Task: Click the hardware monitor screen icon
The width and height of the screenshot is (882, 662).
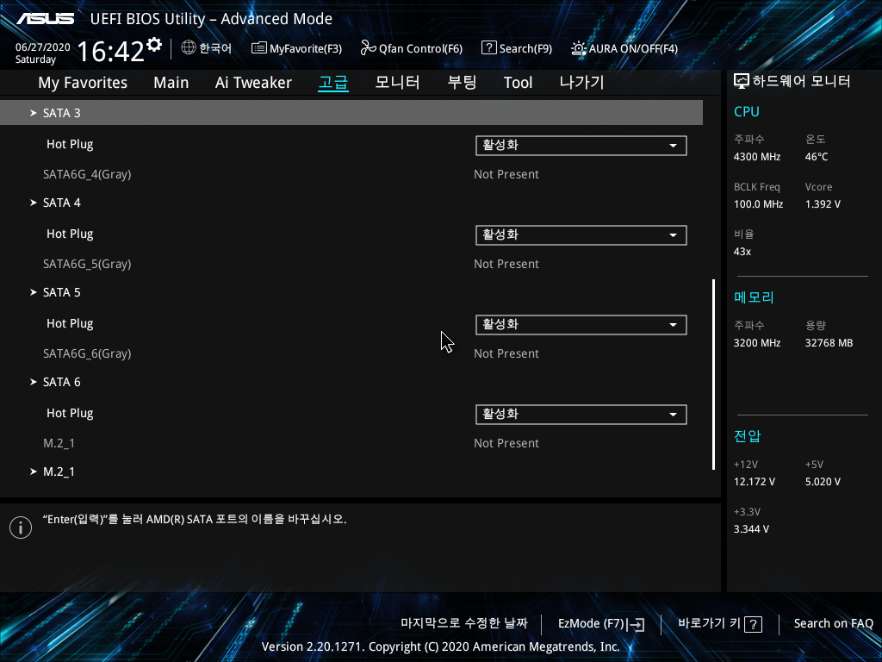Action: pos(742,82)
